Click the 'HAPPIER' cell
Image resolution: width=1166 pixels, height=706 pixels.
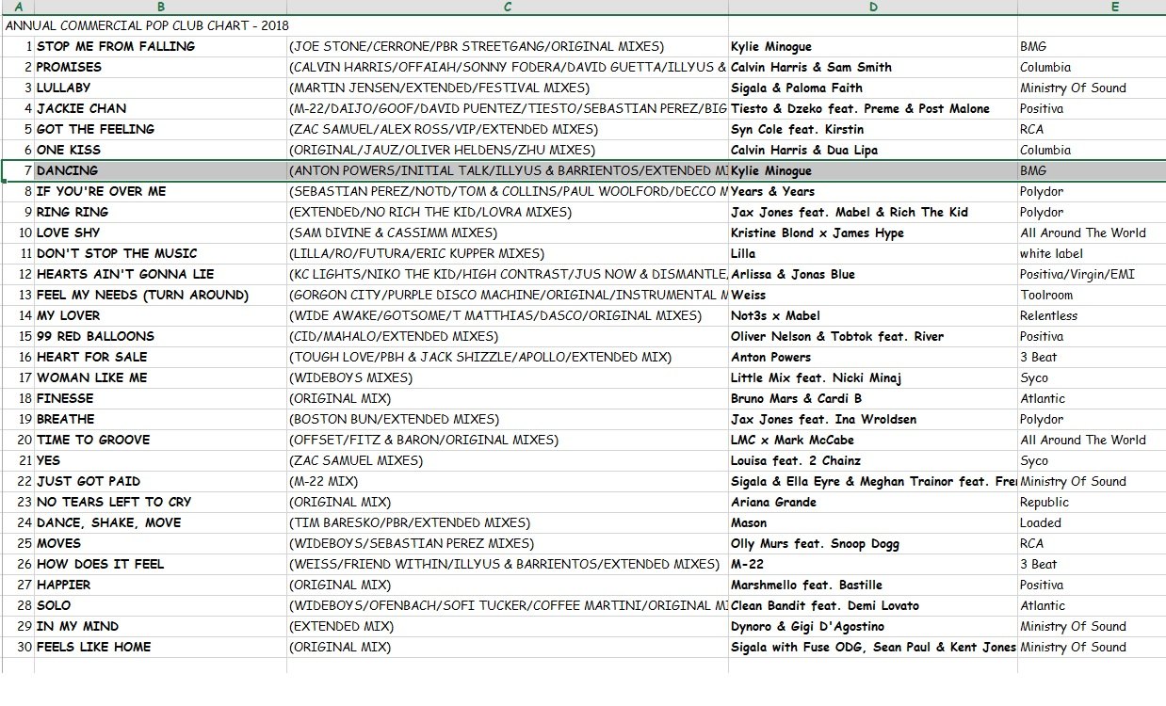point(160,585)
